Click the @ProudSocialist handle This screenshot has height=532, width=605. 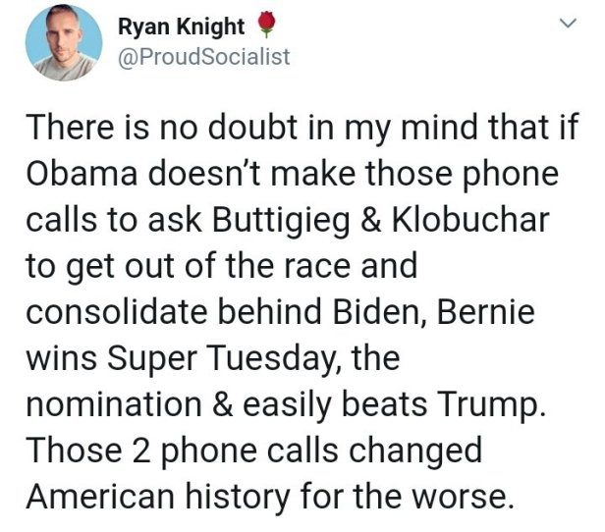click(203, 57)
